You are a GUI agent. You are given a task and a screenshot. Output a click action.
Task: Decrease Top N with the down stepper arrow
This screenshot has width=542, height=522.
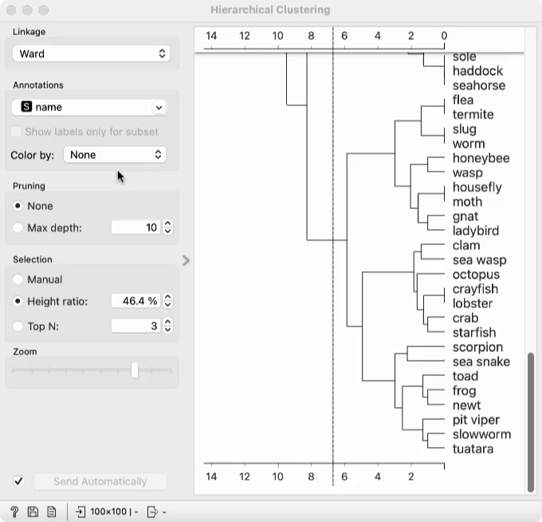tap(167, 330)
